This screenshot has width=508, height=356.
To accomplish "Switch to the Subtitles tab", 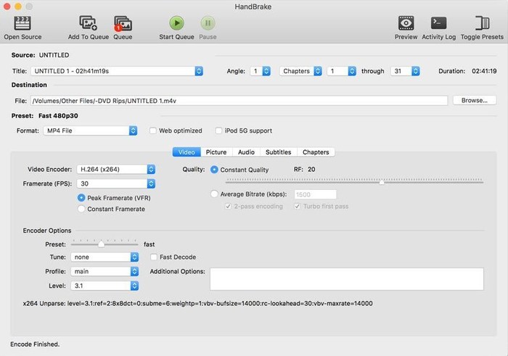I will [278, 152].
